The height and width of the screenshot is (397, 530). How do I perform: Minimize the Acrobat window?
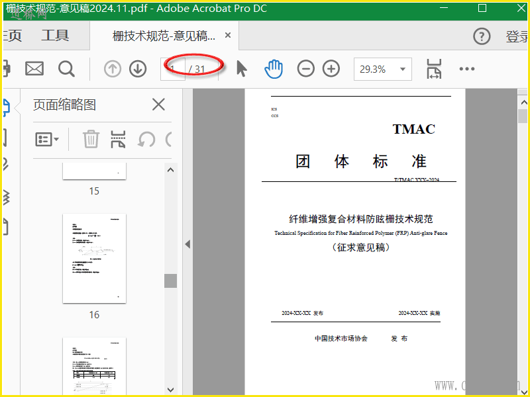[x=444, y=8]
